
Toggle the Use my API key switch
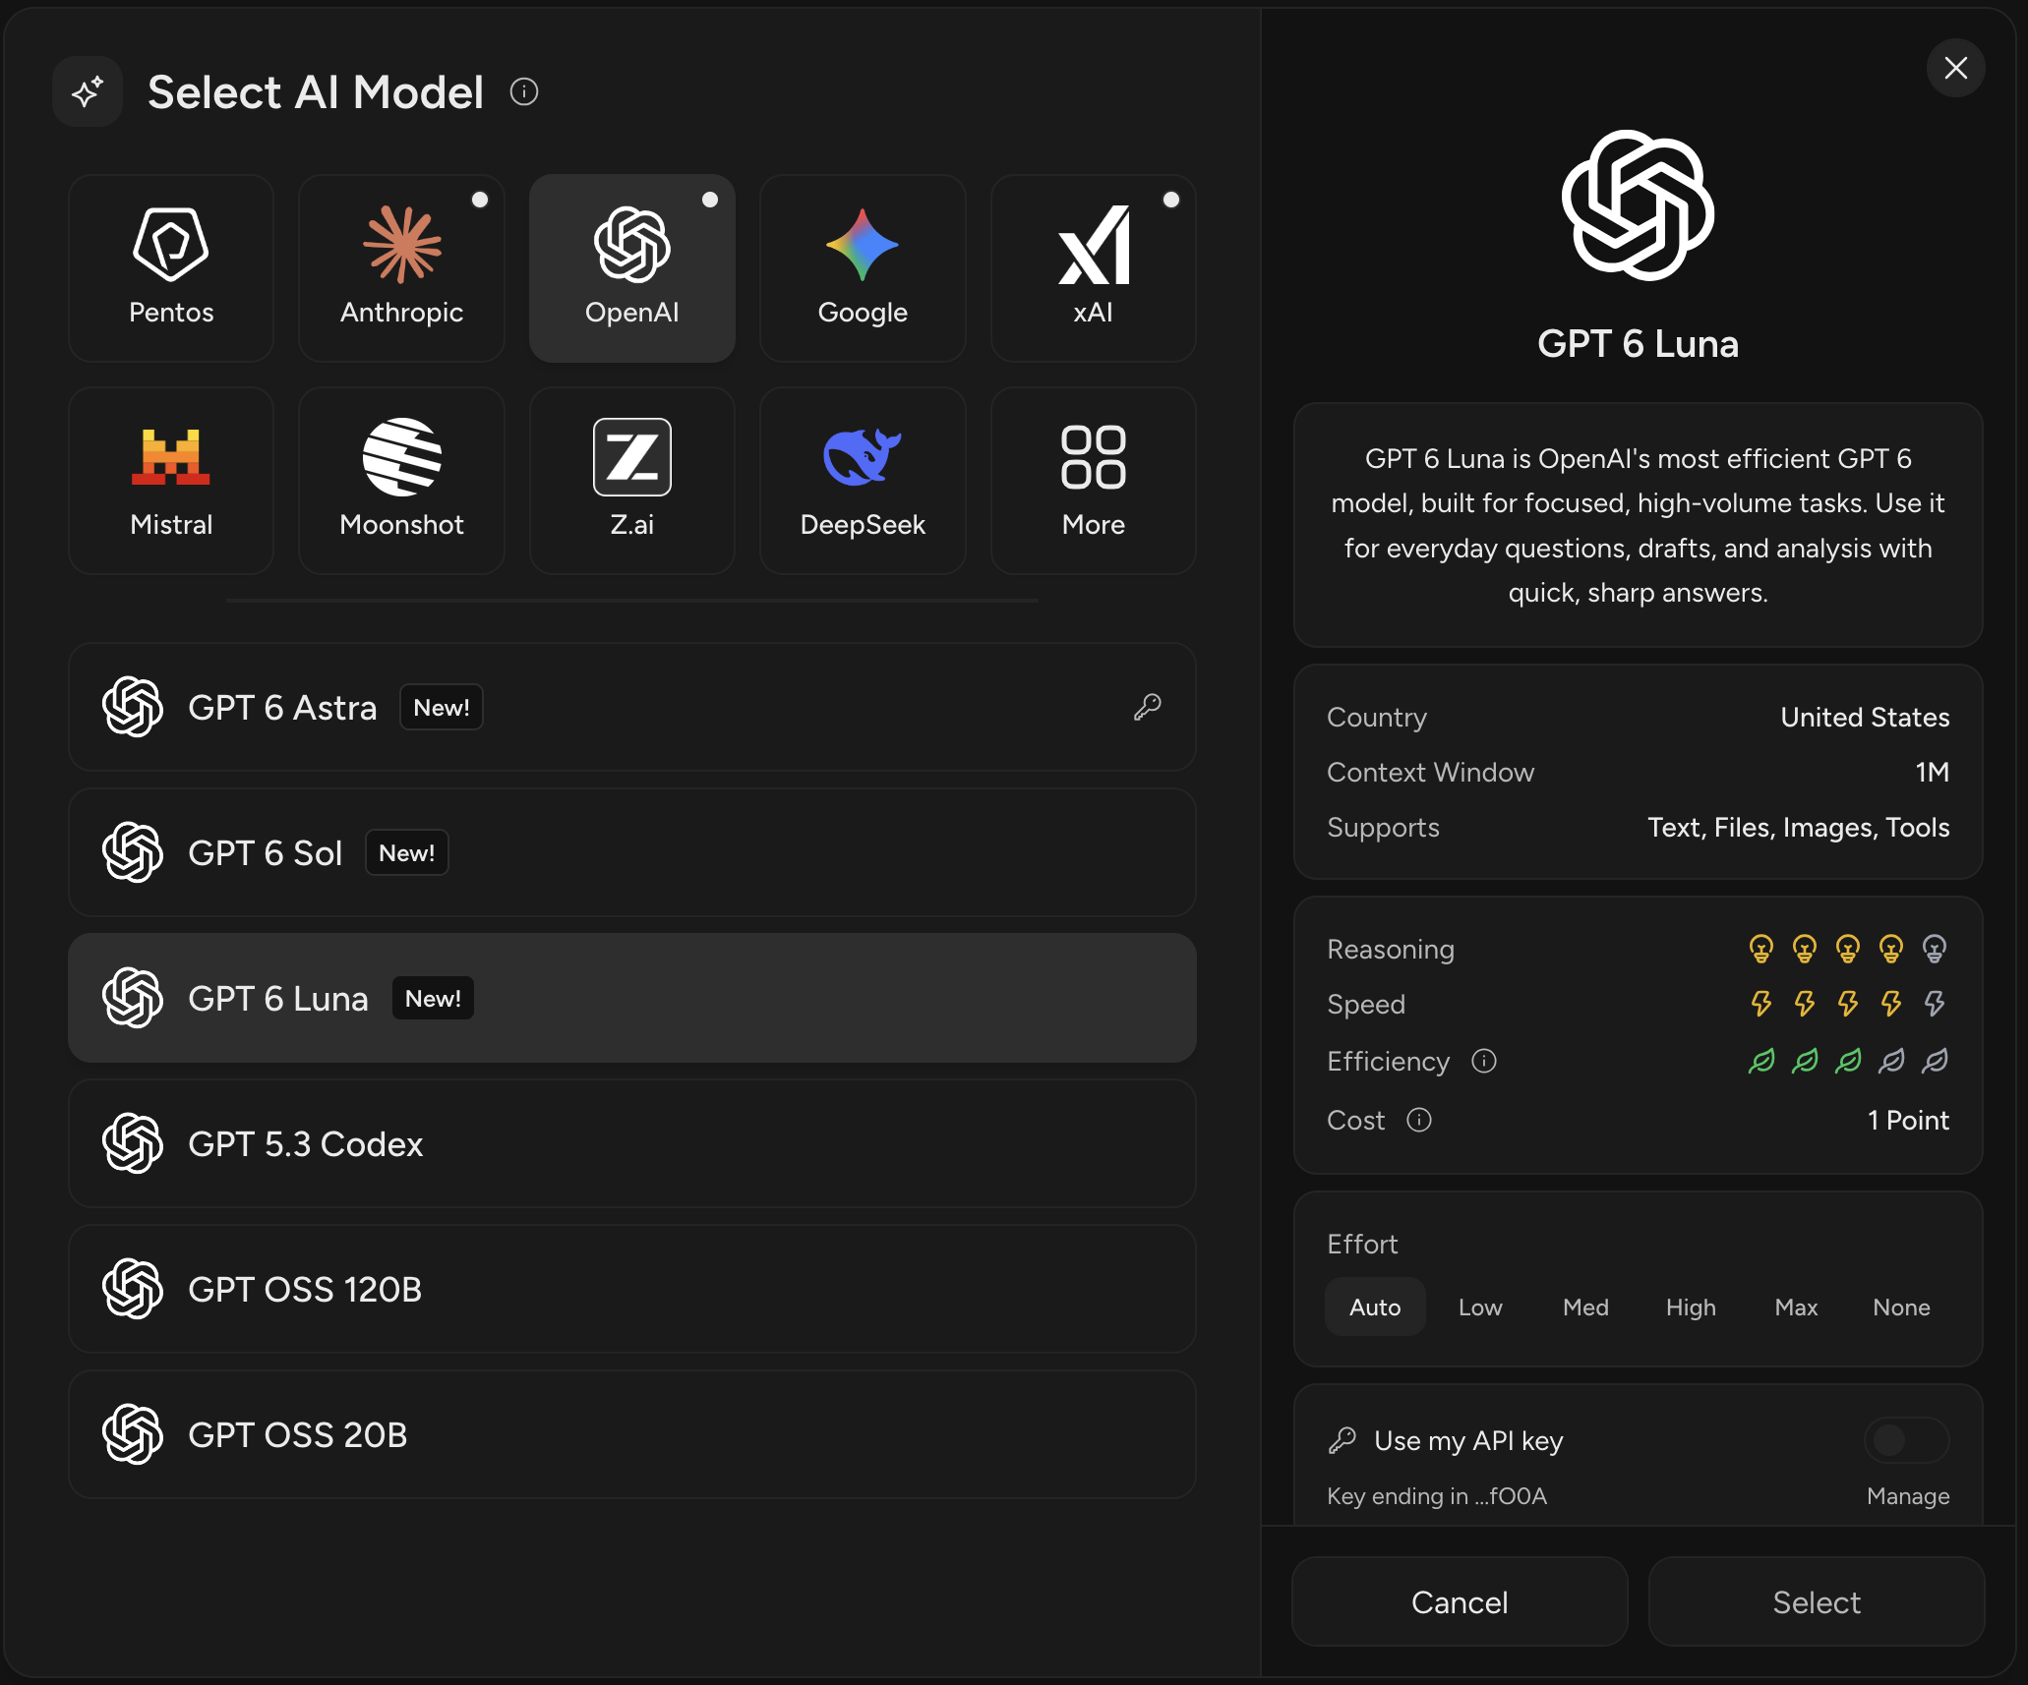point(1906,1440)
